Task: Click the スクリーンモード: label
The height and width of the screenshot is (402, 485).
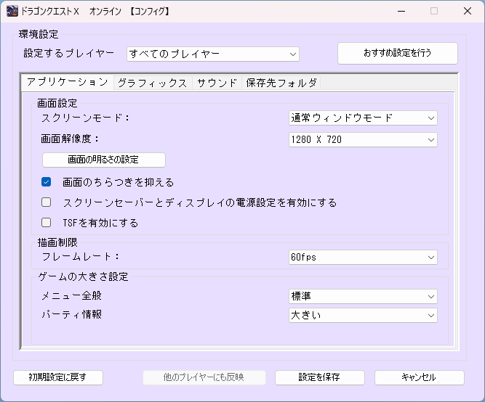Action: (85, 118)
